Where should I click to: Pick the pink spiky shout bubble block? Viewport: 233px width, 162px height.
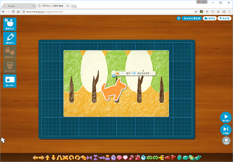(125, 157)
